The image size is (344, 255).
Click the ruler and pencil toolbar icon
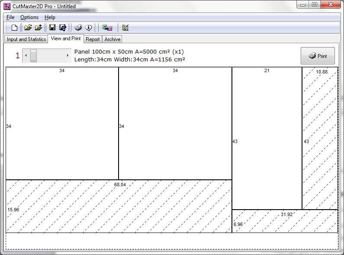[125, 28]
